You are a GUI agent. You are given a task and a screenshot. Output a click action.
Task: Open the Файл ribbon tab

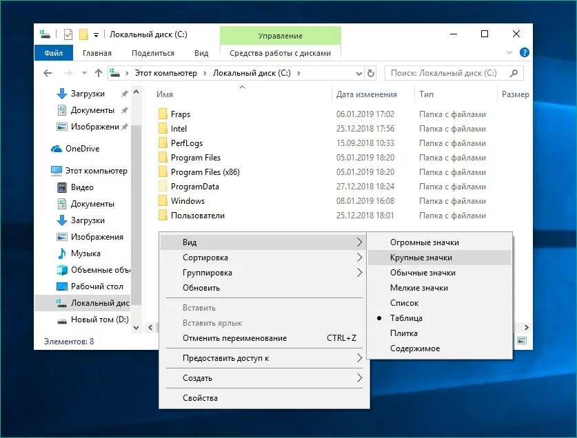click(54, 53)
